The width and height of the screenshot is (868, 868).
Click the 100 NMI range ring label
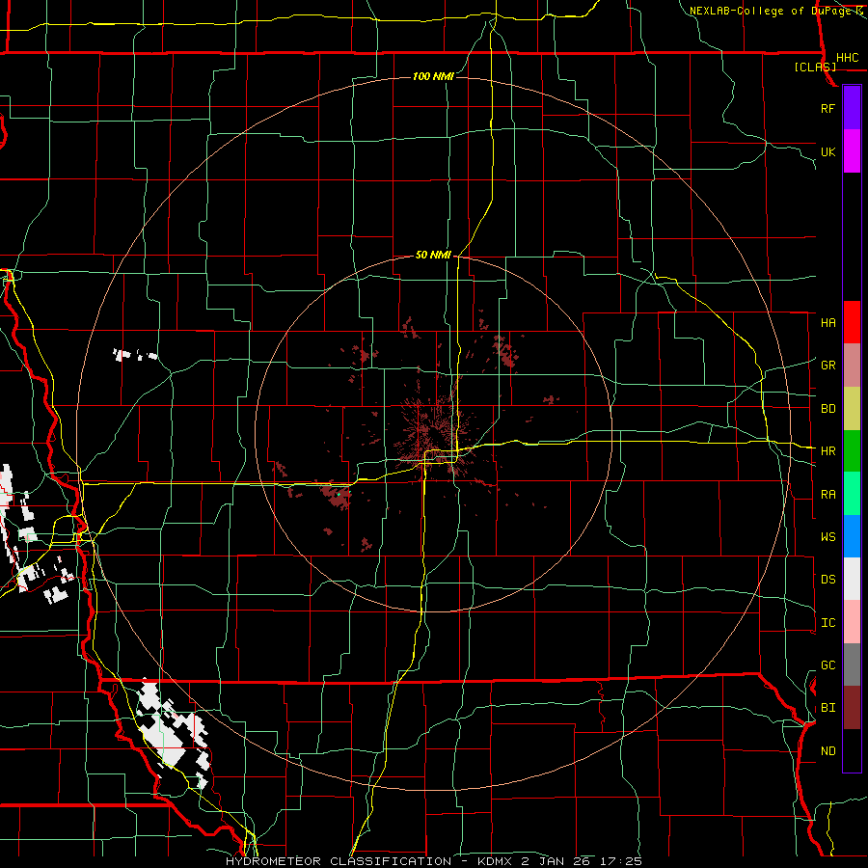(433, 76)
